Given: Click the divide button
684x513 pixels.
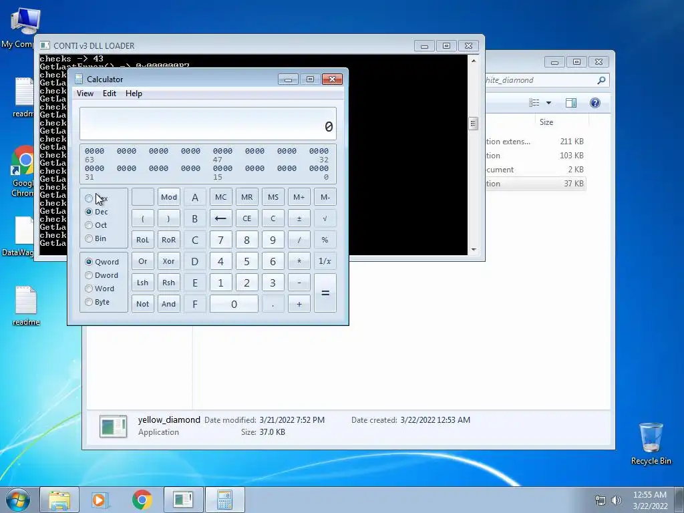Looking at the screenshot, I should point(299,240).
